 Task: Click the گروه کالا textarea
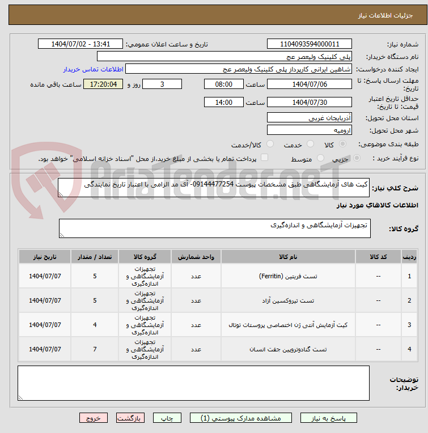point(214,228)
